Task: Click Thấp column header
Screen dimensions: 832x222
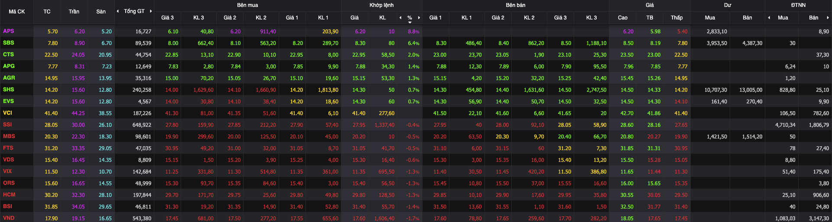Action: click(x=677, y=18)
